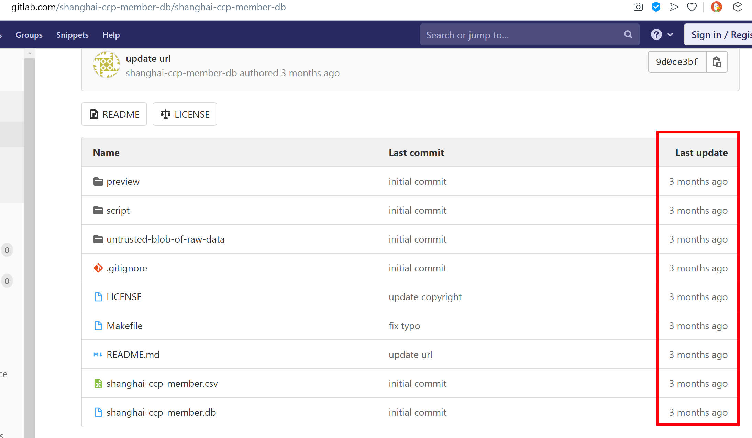Click the Last commit column header

[x=416, y=153]
